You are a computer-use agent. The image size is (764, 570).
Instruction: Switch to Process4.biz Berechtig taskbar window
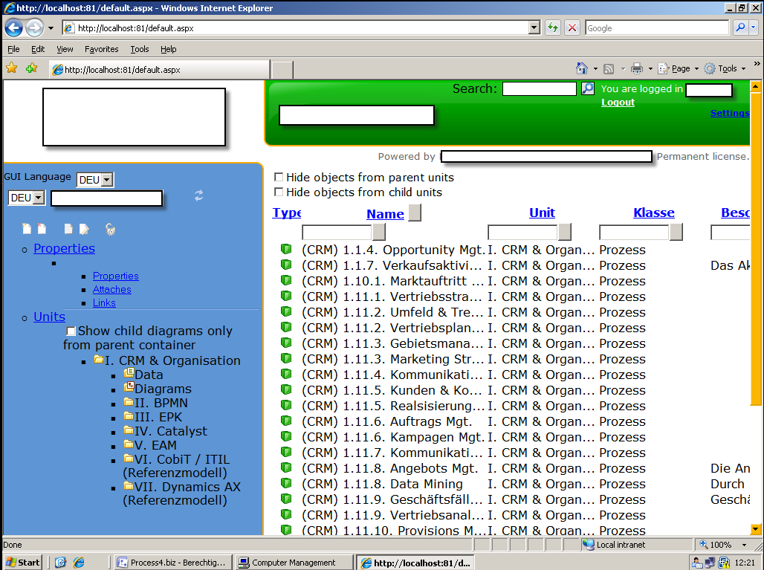172,563
